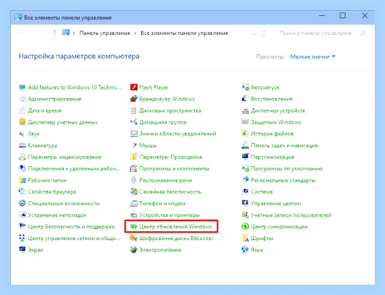Screen dimensions: 385x295
Task: Open the Мелкие значки view dropdown
Action: [x=313, y=57]
